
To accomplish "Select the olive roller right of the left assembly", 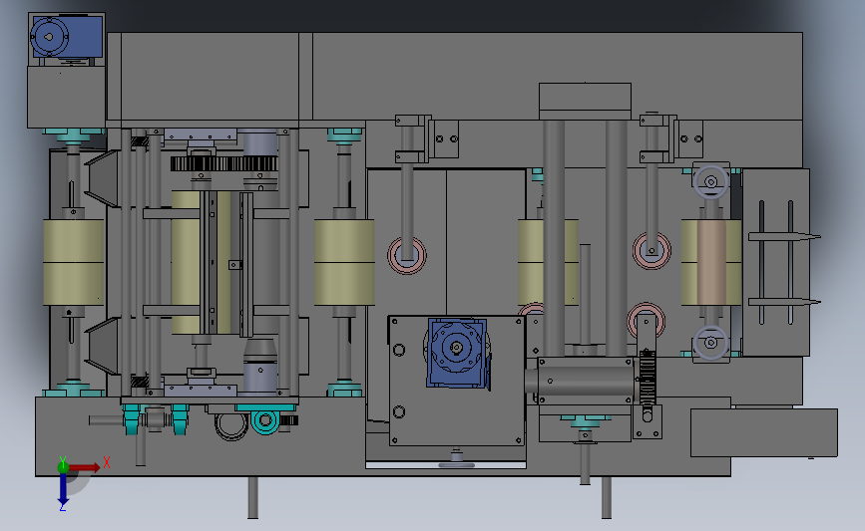I will [x=344, y=262].
